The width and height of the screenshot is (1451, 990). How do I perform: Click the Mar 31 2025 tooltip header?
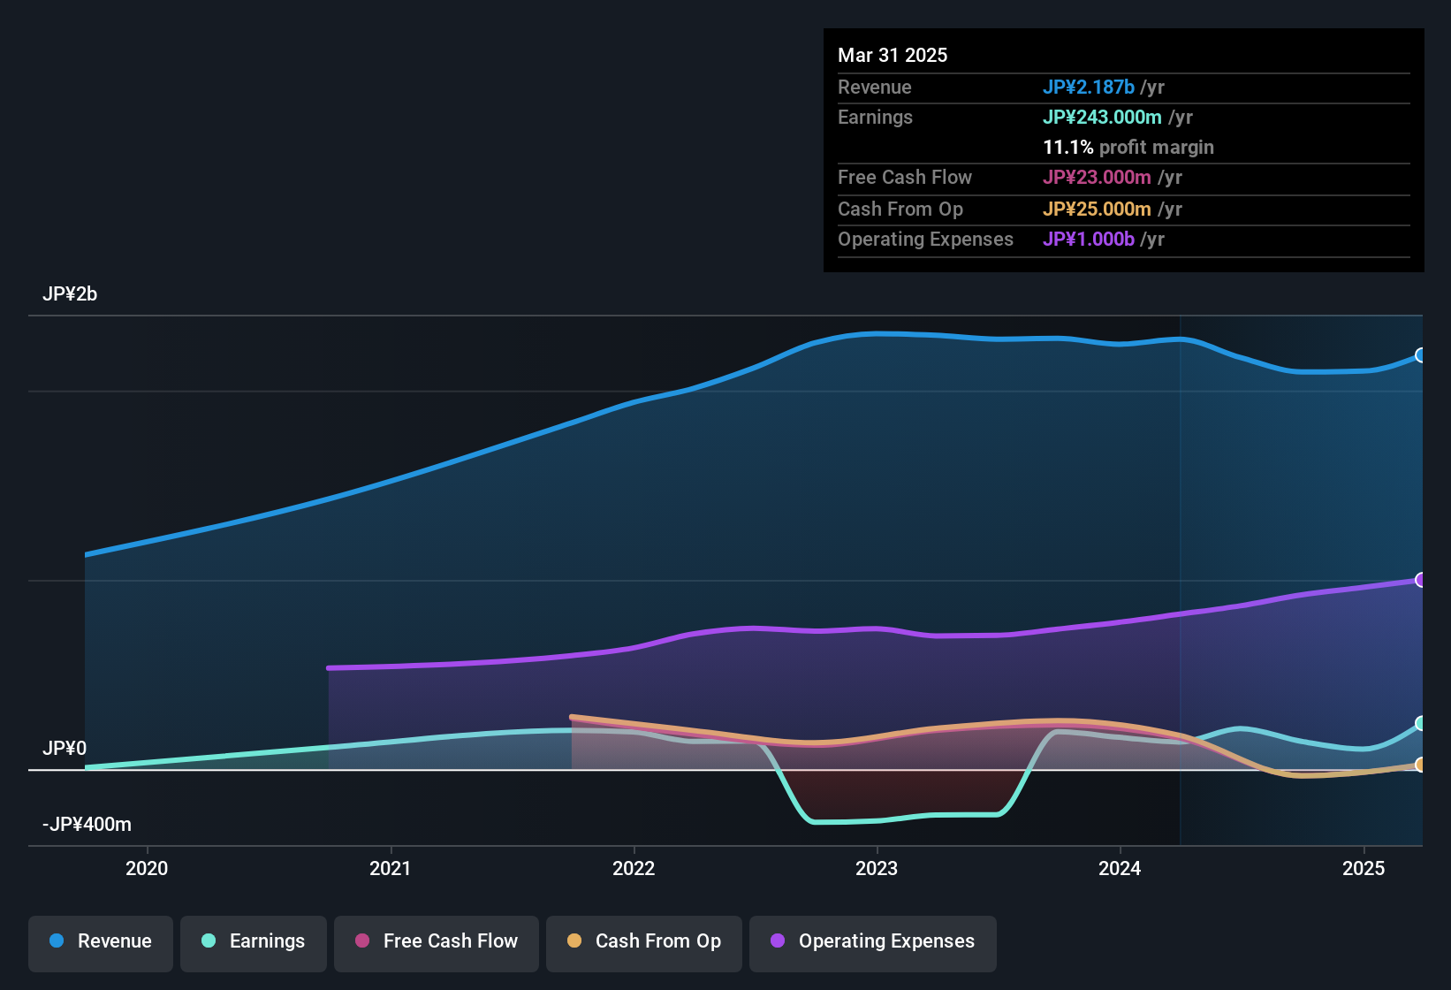point(893,55)
